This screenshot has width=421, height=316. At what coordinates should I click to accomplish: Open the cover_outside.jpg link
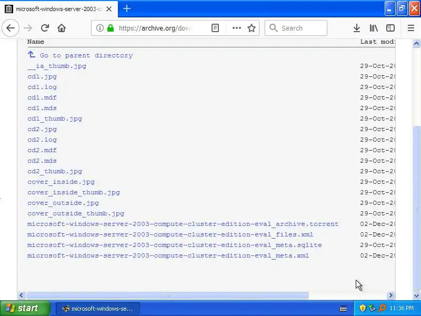click(63, 203)
